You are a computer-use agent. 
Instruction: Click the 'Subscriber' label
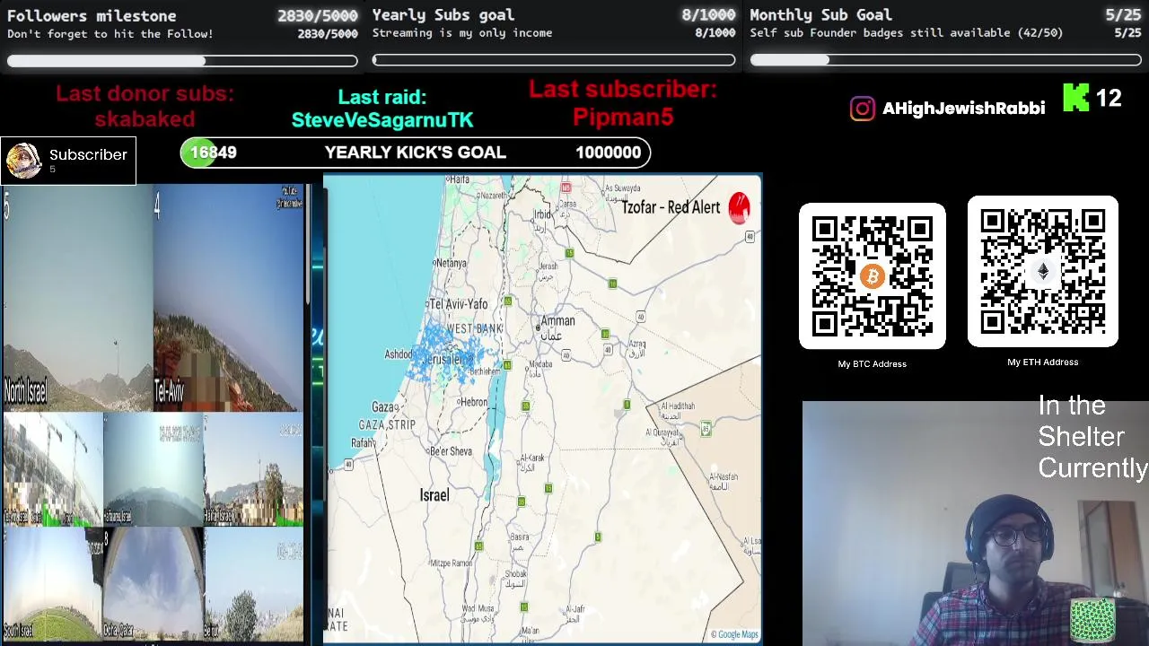pyautogui.click(x=88, y=155)
